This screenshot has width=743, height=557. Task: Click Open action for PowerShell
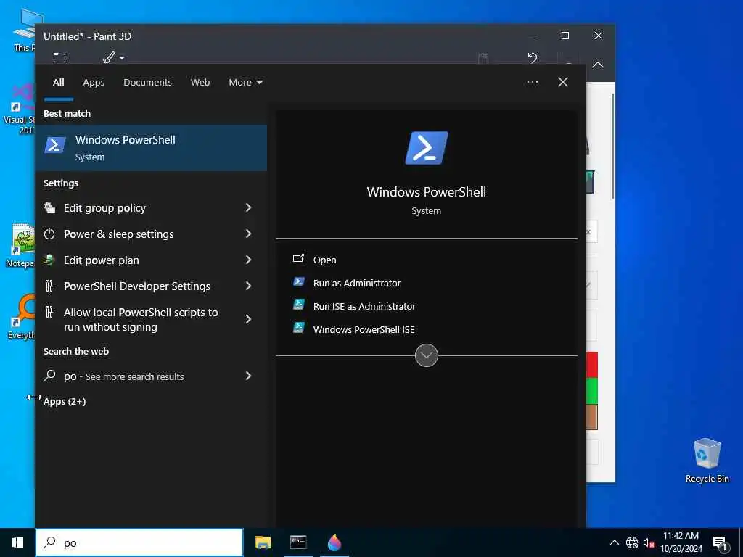(324, 260)
